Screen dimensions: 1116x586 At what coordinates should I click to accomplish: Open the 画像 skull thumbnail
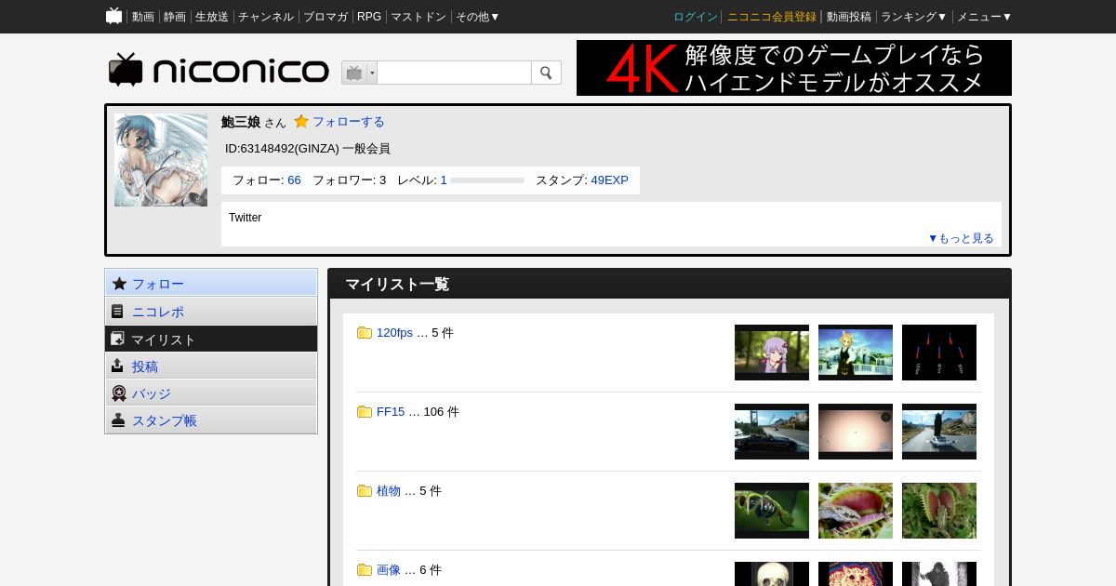tap(772, 574)
